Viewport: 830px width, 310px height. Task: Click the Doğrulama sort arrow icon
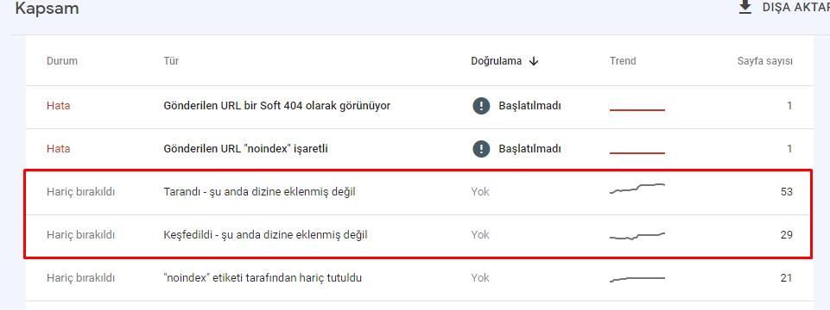click(534, 61)
